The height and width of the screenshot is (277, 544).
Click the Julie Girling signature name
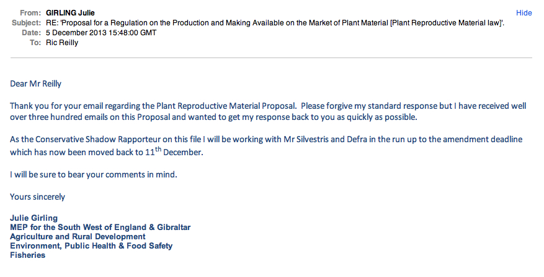(x=34, y=218)
